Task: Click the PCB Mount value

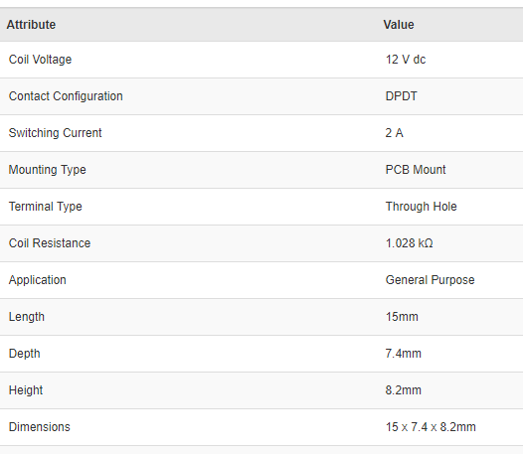Action: [x=416, y=170]
